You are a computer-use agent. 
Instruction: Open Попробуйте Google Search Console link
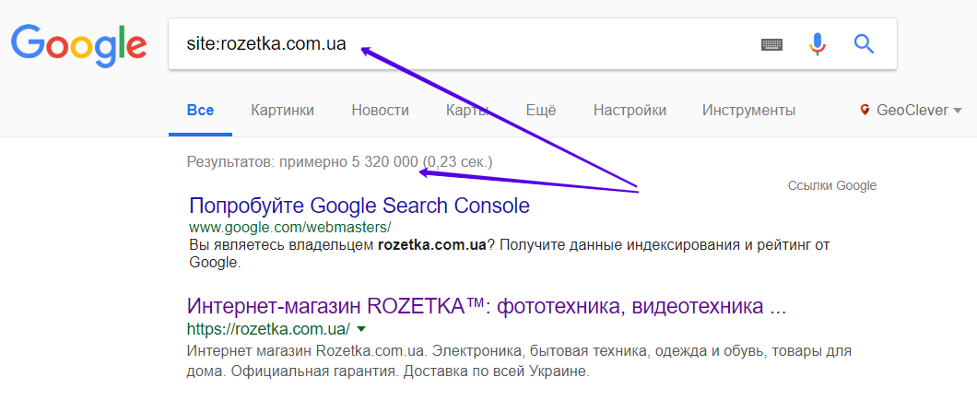359,206
